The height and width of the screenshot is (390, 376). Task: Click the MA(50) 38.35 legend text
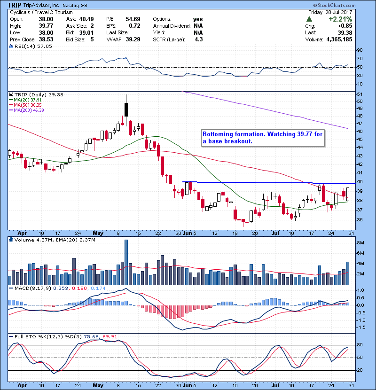[28, 105]
